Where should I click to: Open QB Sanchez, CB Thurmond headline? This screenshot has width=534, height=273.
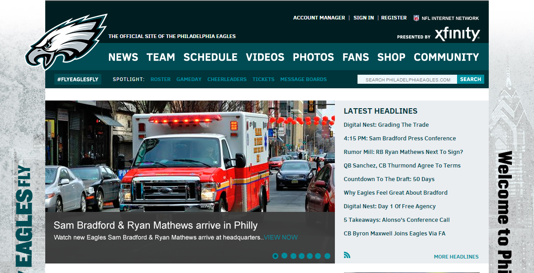tap(402, 166)
